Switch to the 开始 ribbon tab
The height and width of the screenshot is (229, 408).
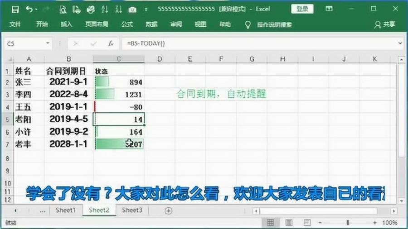click(x=42, y=24)
